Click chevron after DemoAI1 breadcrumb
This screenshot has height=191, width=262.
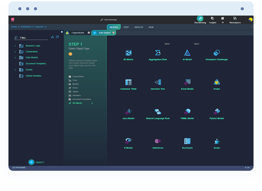[x=46, y=27]
